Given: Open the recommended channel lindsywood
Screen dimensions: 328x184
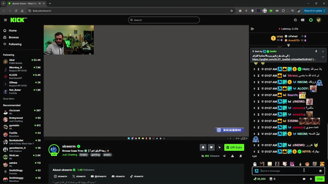Looking at the screenshot, I should tap(22, 119).
